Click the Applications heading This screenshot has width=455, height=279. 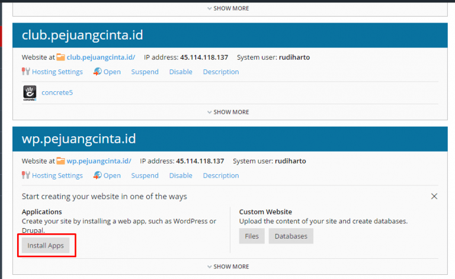tap(42, 211)
